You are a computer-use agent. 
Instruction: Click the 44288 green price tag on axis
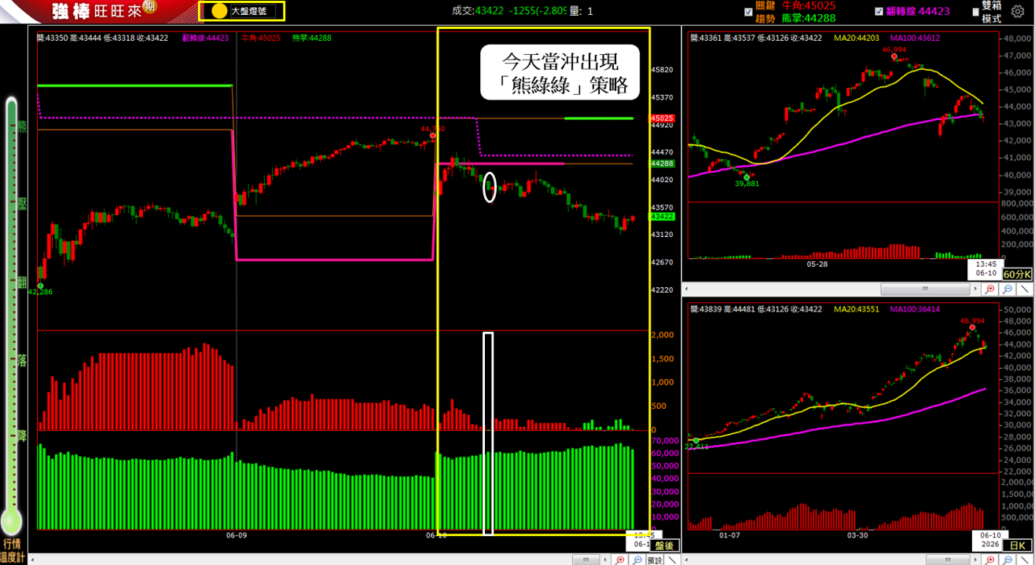pos(662,164)
